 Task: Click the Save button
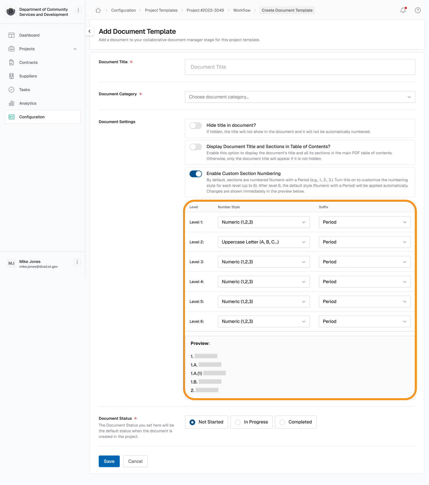(x=109, y=461)
